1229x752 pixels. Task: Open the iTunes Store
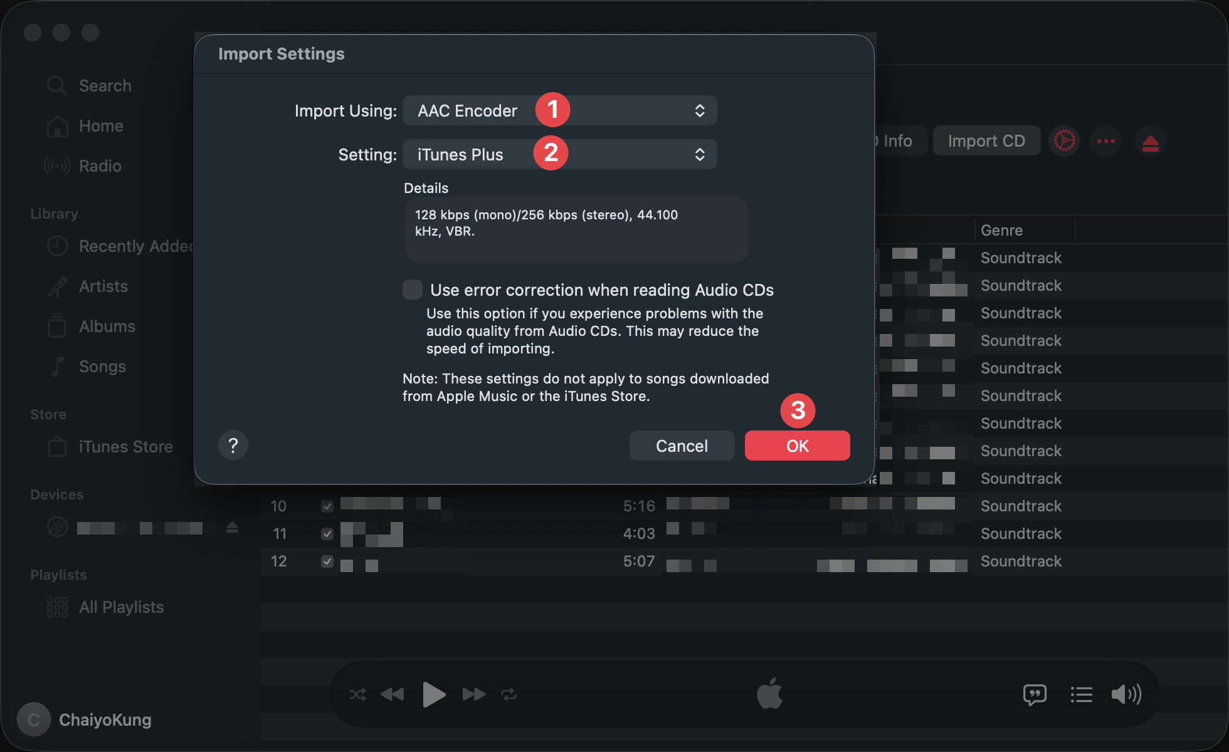(x=125, y=446)
